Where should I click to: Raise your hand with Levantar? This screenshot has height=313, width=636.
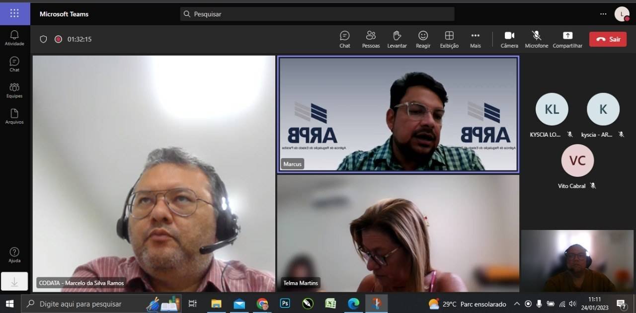397,39
